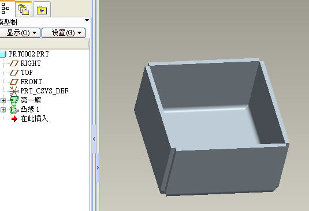Select the 凸缘 1 flange feature
This screenshot has height=211, width=309.
coord(29,110)
